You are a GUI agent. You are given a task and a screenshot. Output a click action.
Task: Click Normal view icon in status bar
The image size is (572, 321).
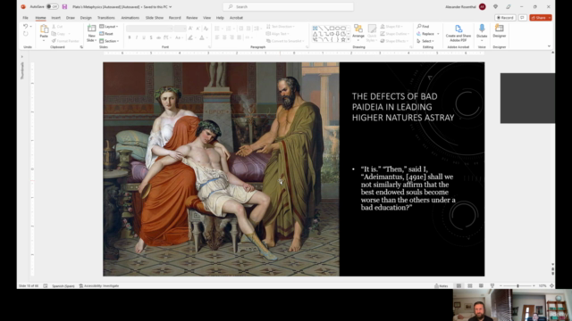click(458, 285)
